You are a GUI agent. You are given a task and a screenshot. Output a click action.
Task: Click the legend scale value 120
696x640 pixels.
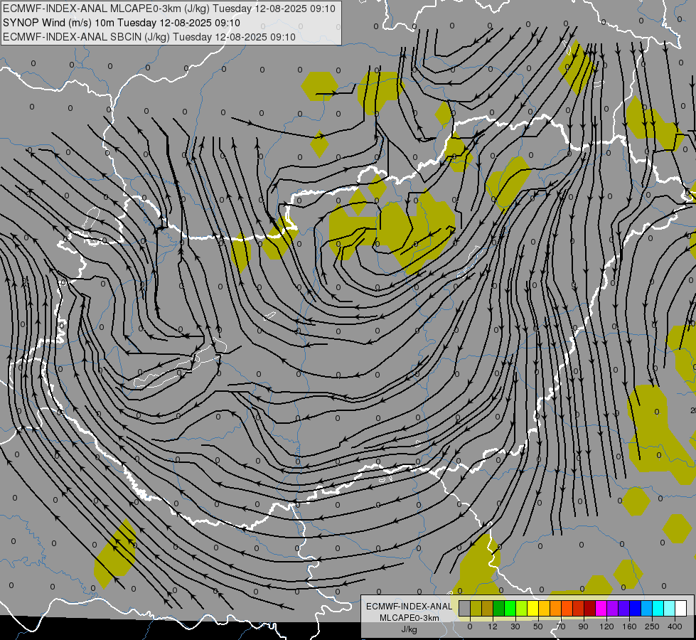coord(606,626)
